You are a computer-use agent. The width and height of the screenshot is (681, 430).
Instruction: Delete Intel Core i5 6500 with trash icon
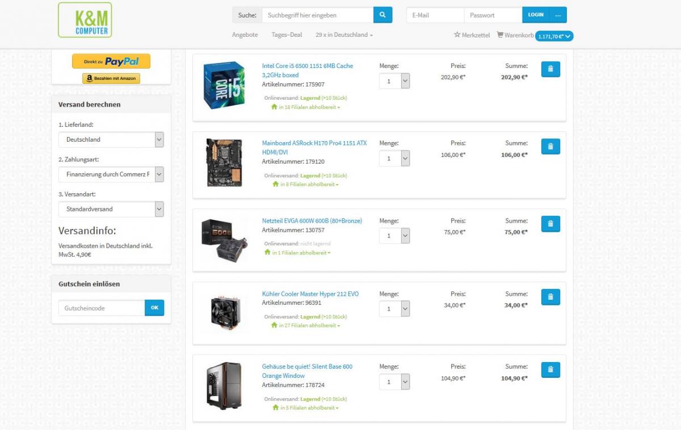pos(550,69)
